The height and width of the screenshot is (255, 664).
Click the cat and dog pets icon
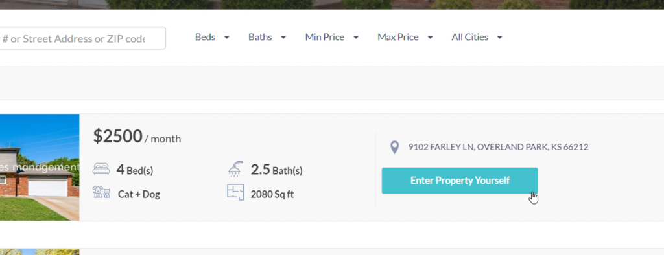(x=101, y=192)
